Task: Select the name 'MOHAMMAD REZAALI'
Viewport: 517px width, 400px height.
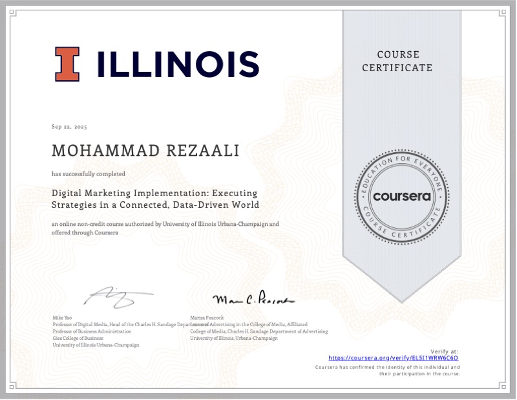Action: point(146,150)
